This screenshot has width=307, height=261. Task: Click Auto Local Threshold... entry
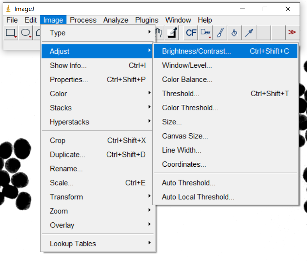click(x=198, y=197)
